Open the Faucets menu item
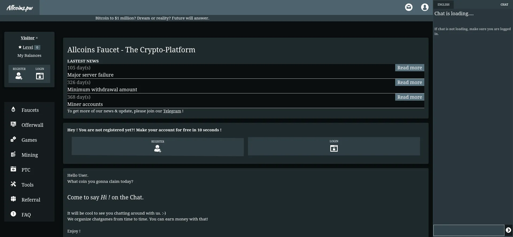Screen dimensions: 513x237 29,109
